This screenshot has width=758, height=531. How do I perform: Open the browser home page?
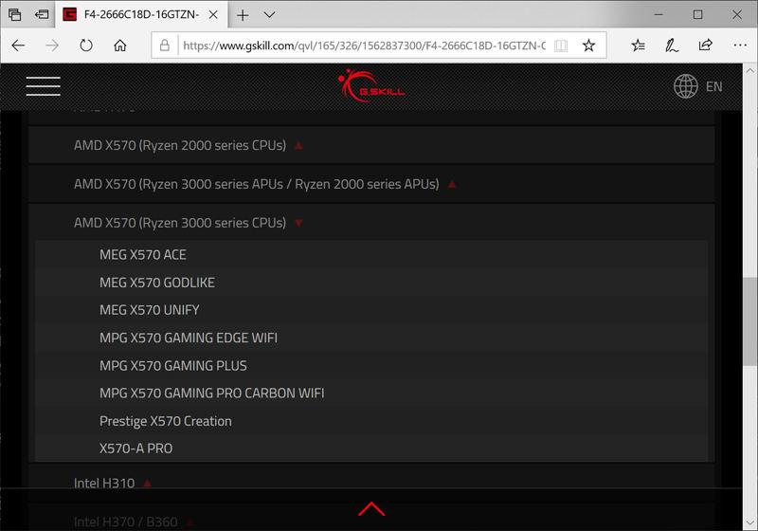(120, 46)
